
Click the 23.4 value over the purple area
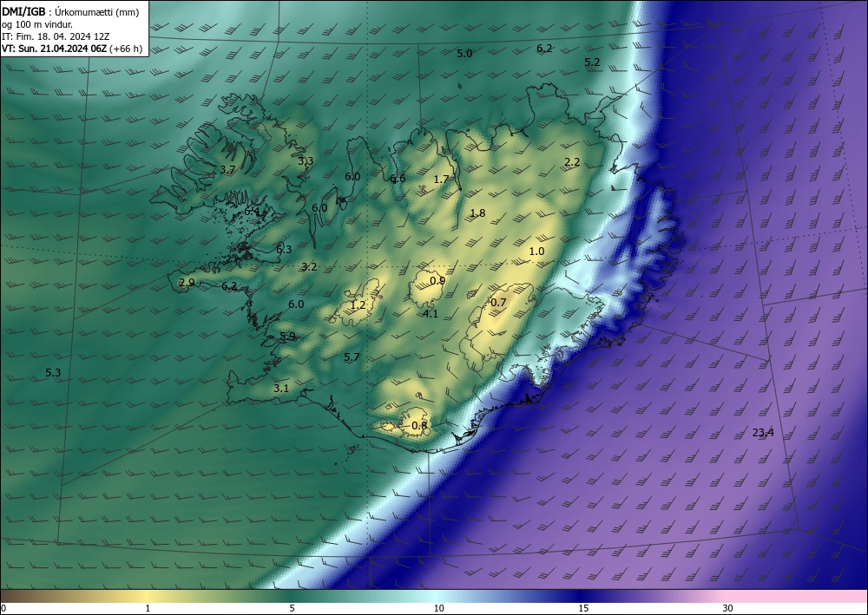(763, 433)
